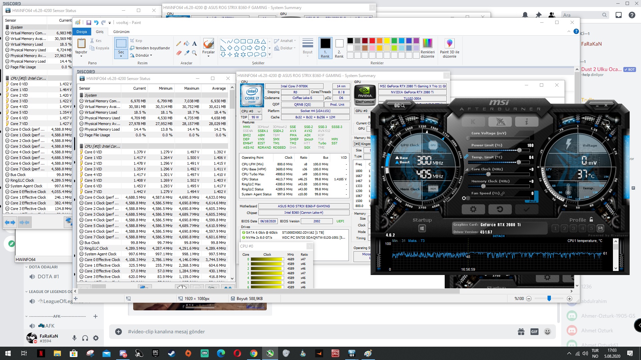Viewport: 641px width, 360px height.
Task: Open Döndür rotate dropdown
Action: pos(141,55)
